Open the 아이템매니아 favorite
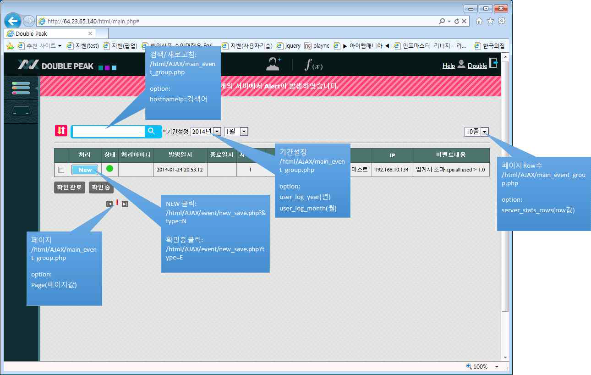Screen dimensions: 591x375 click(x=361, y=46)
